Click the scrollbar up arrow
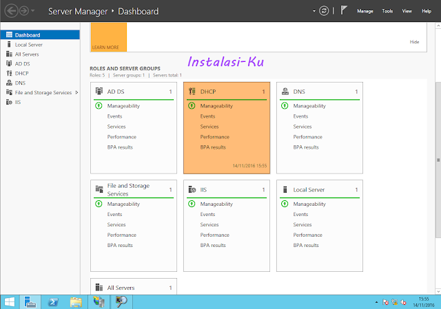Viewport: 441px width, 309px height. pos(438,25)
